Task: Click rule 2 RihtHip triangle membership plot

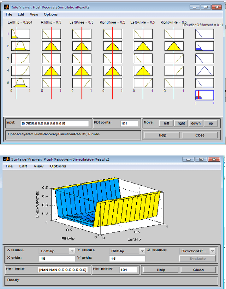Action: tap(51, 46)
